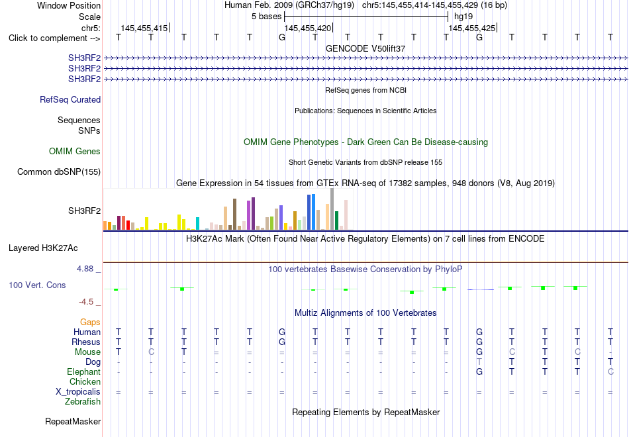Click the 'RepeatMasker' track label
629x437 pixels.
[x=73, y=421]
